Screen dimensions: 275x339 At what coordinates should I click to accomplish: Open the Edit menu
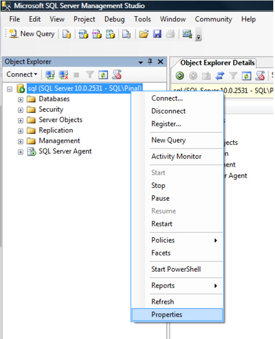point(35,19)
